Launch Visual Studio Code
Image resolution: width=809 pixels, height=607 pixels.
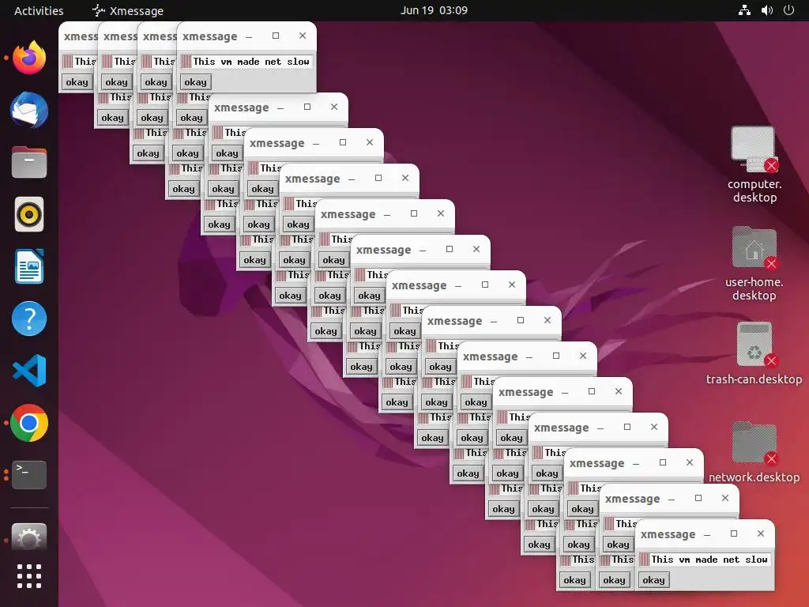pos(29,371)
